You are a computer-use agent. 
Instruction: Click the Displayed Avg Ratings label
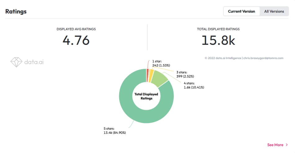[x=76, y=29]
